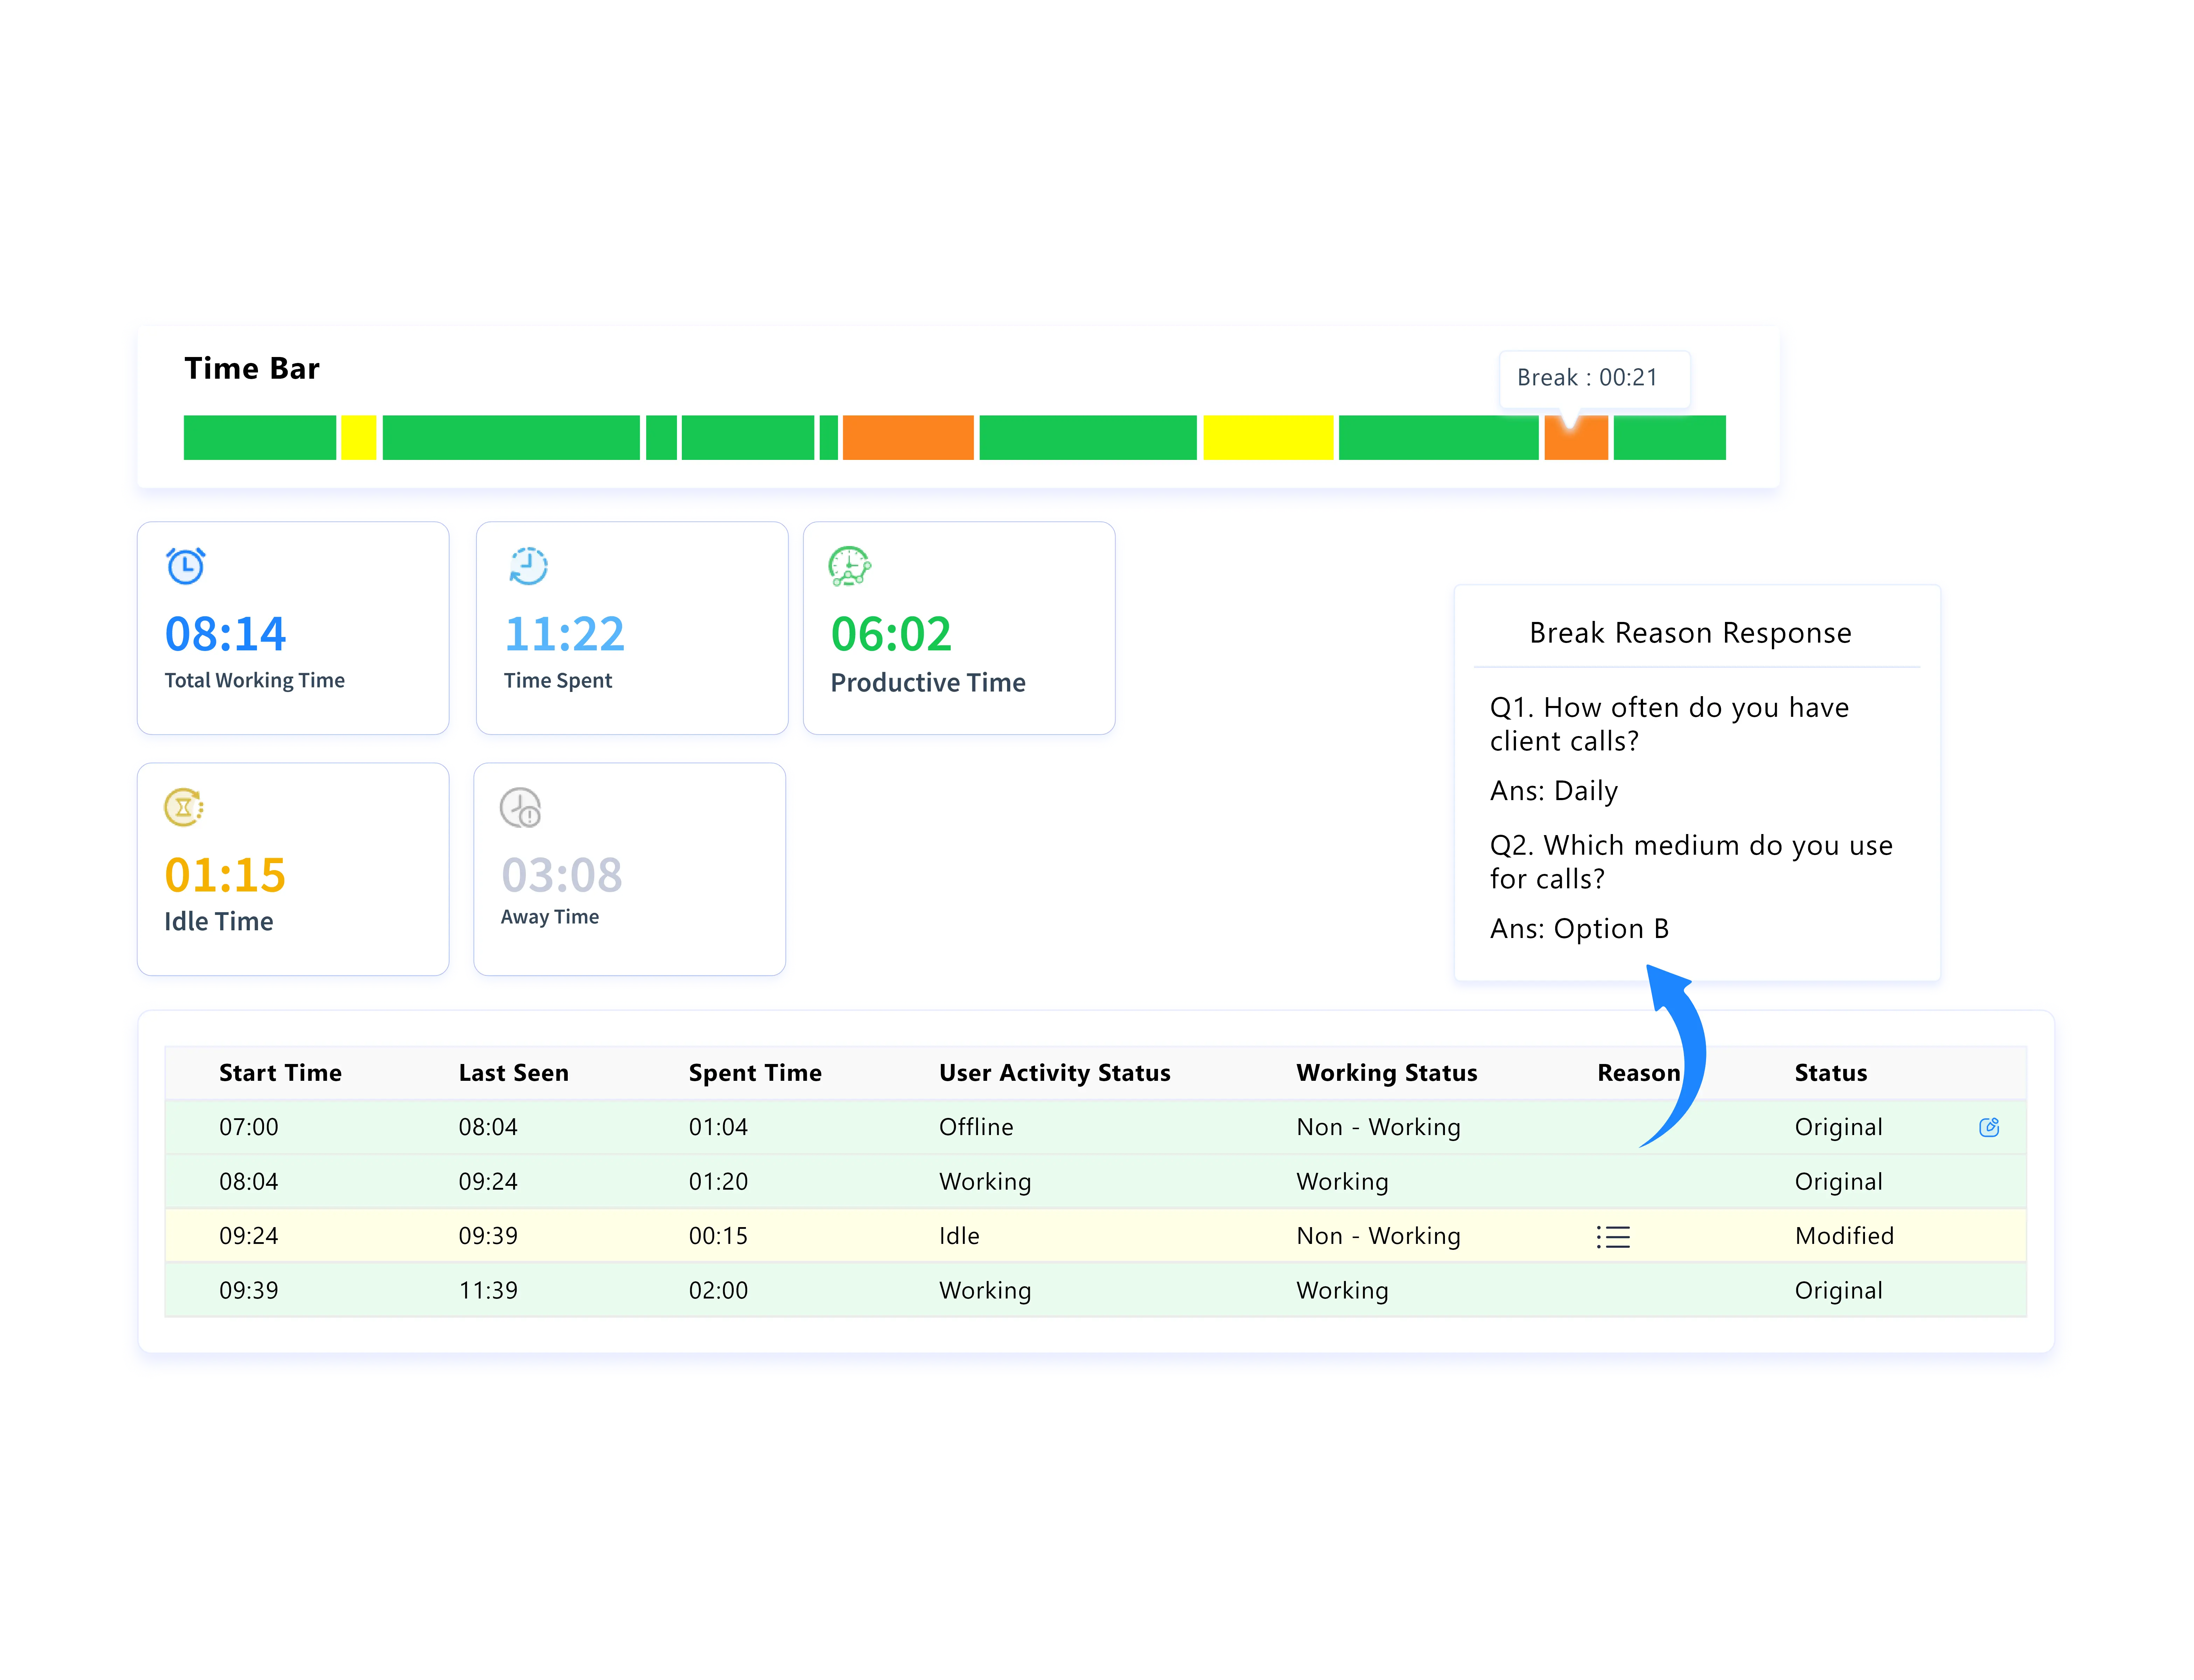
Task: Click the history clock icon above Time Spent
Action: click(x=527, y=566)
